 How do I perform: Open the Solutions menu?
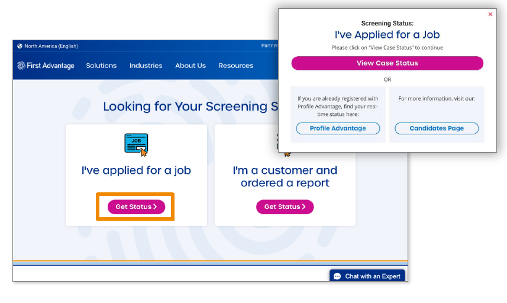[x=101, y=66]
